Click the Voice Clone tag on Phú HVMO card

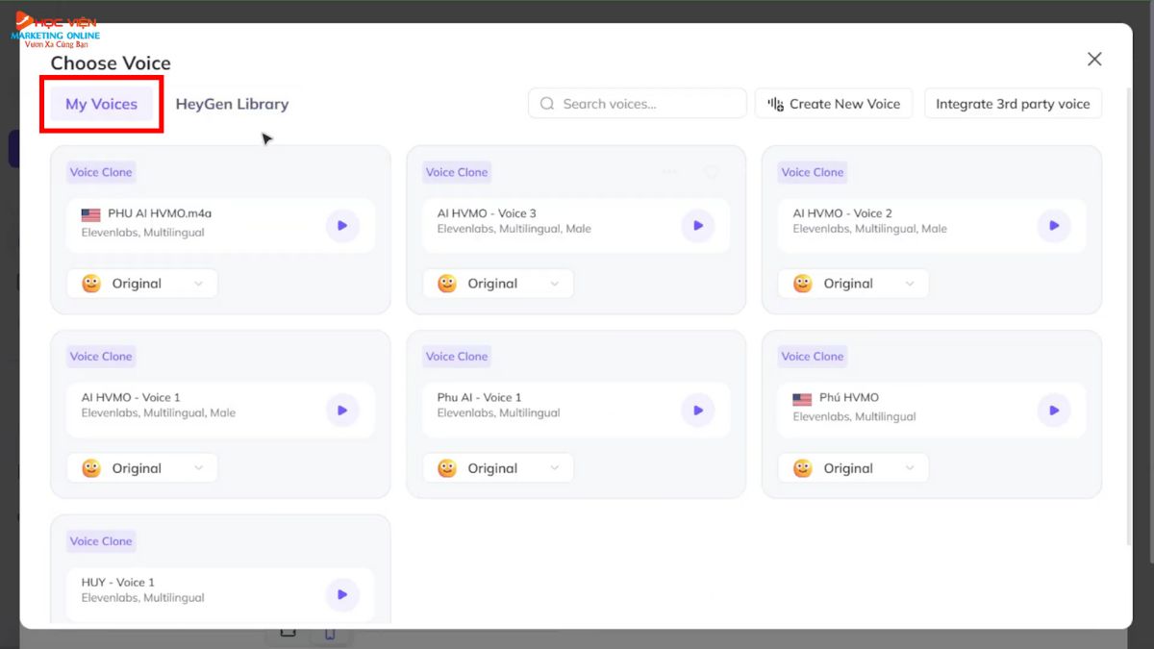[813, 357]
